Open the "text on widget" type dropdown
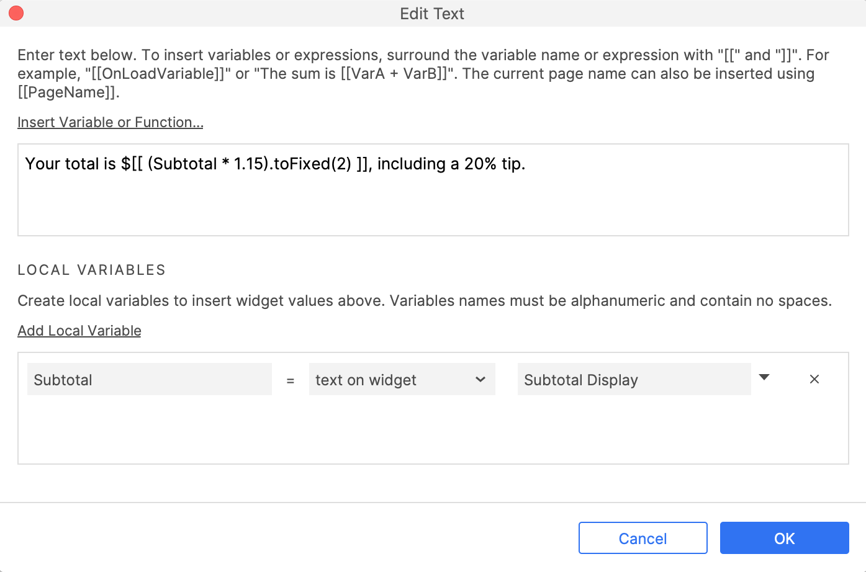 pos(401,380)
